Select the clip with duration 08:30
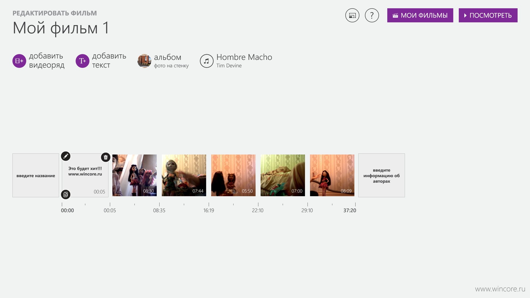This screenshot has height=298, width=530. (x=134, y=175)
